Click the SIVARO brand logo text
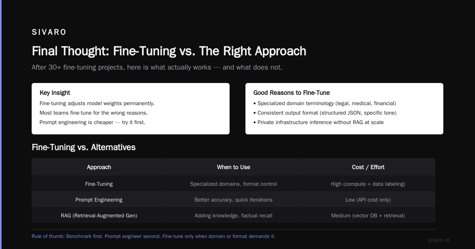Screen dimensions: 475x249 coord(49,32)
